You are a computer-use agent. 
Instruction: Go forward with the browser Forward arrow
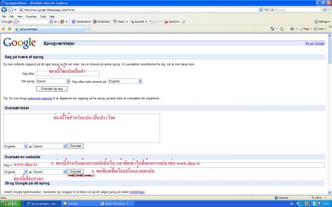[x=10, y=10]
